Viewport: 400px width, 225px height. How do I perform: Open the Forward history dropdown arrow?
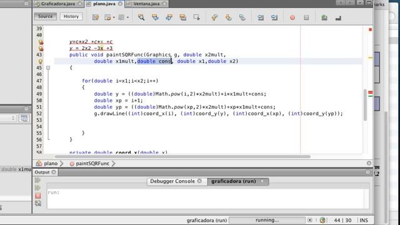pos(127,17)
